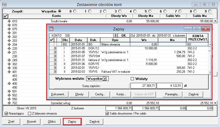The width and height of the screenshot is (220, 127).
Task: Enable the Waluty checkbox
Action: tap(132, 79)
